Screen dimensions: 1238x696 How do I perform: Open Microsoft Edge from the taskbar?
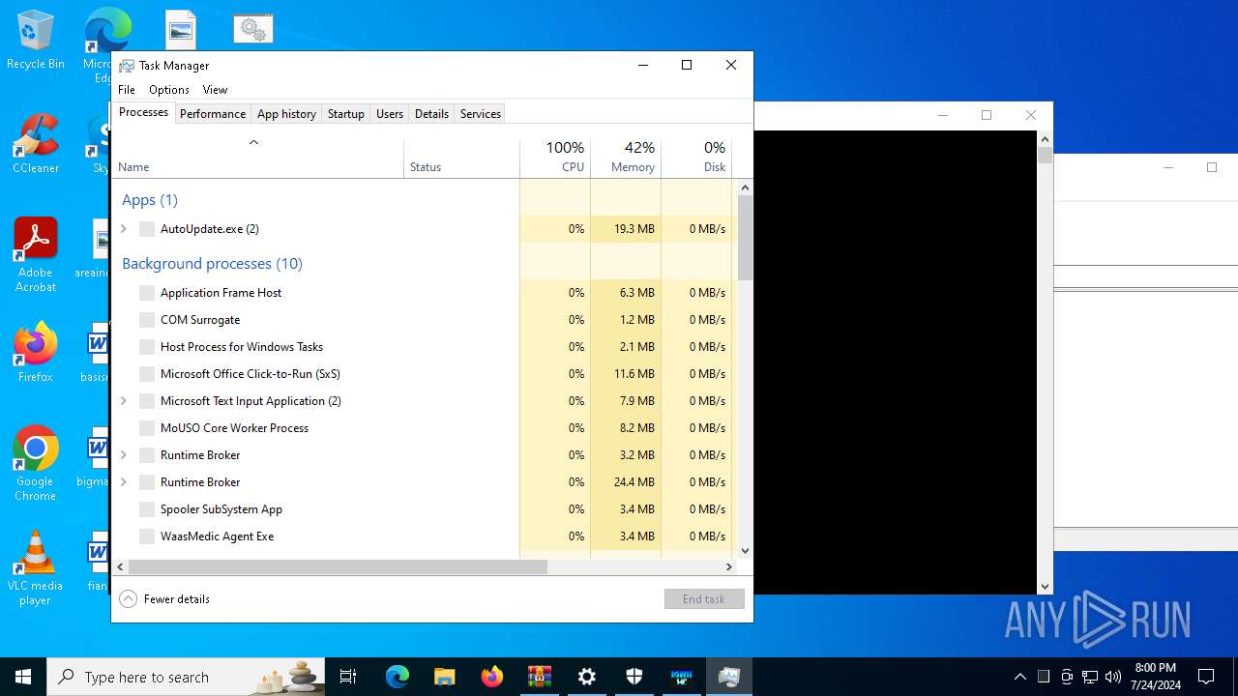(x=398, y=677)
